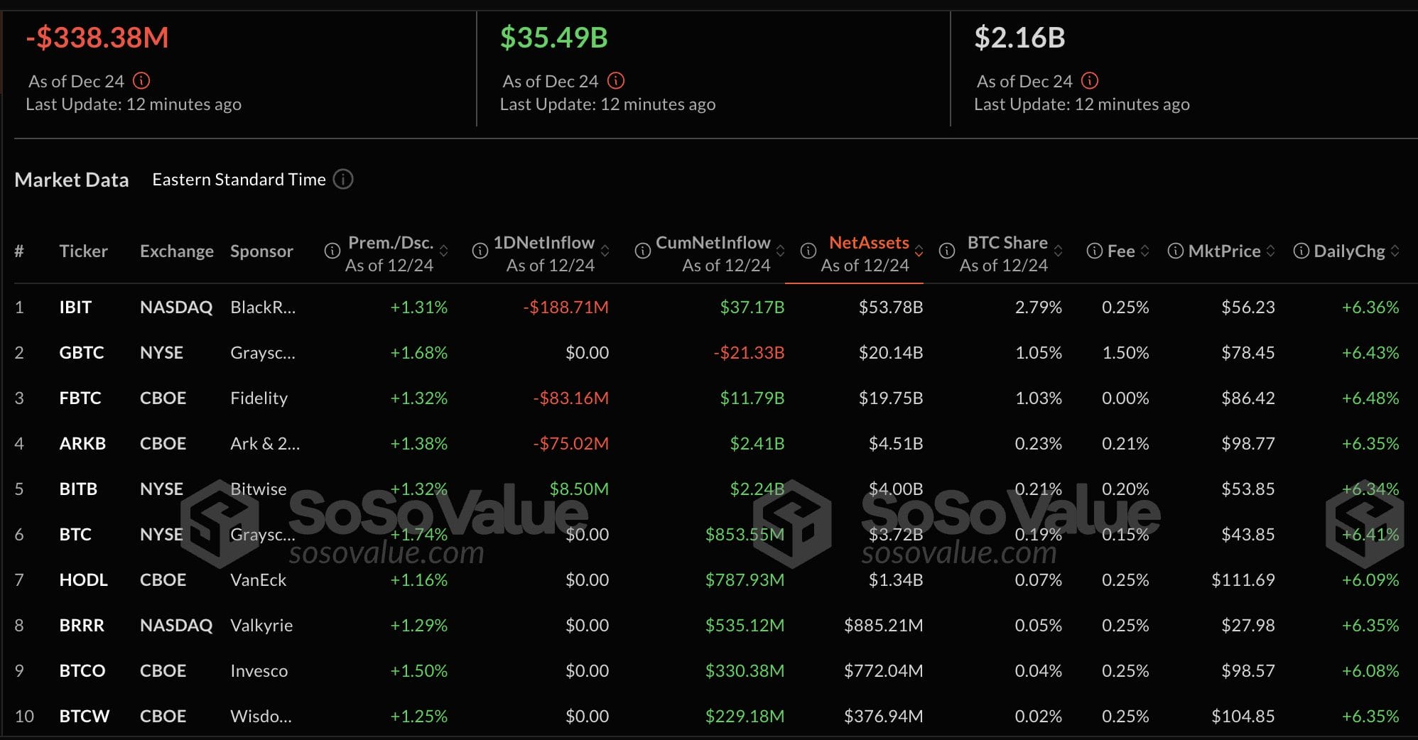Viewport: 1418px width, 740px height.
Task: Select the Sponsor column header
Action: pyautogui.click(x=261, y=251)
